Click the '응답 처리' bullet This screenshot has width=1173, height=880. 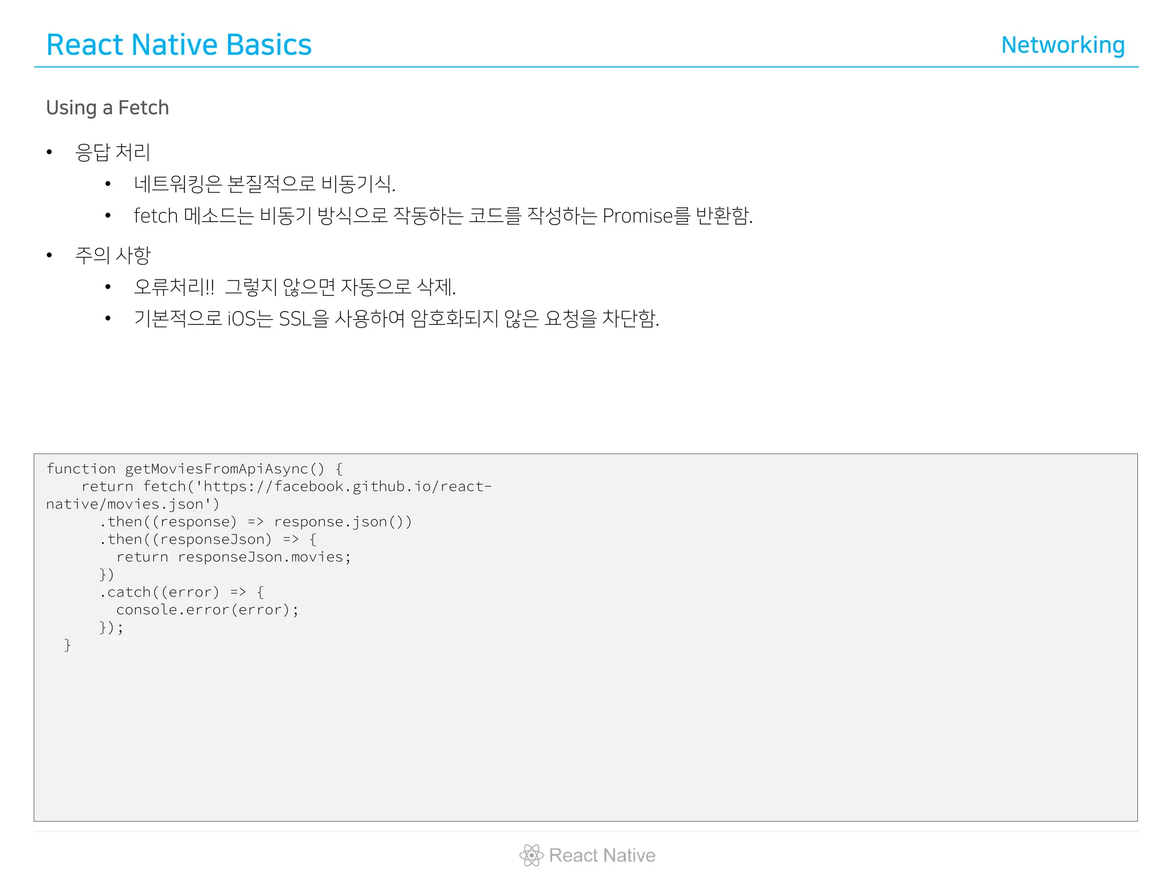click(113, 152)
